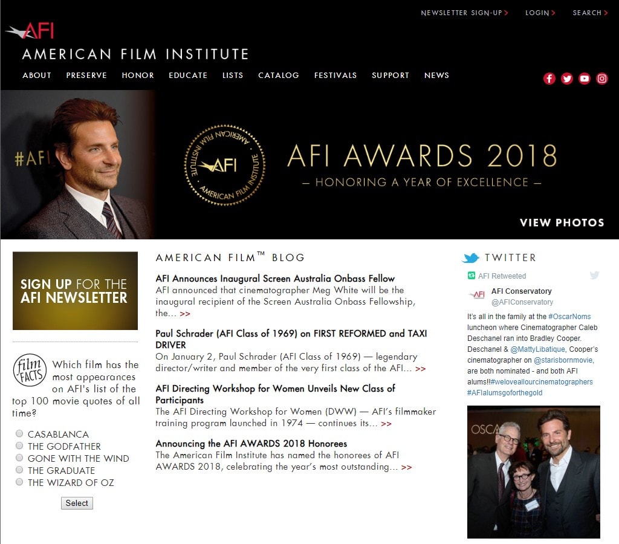Open the FESTIVALS menu
Viewport: 619px width, 544px height.
click(x=335, y=76)
